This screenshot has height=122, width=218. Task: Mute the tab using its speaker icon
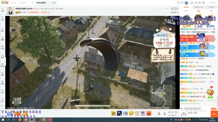point(53,3)
